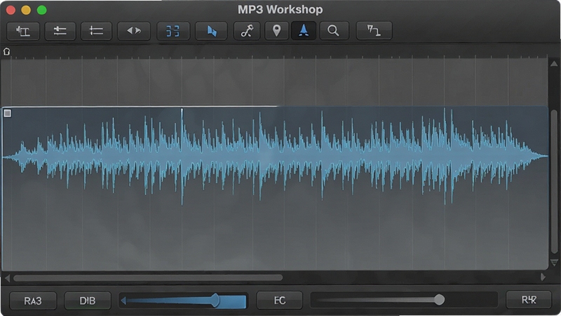
Task: Click the vertical scroll up arrow
Action: [x=554, y=64]
